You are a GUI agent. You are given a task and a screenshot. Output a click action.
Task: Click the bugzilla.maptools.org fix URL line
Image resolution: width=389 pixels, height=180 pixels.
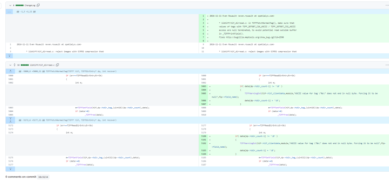click(x=251, y=37)
